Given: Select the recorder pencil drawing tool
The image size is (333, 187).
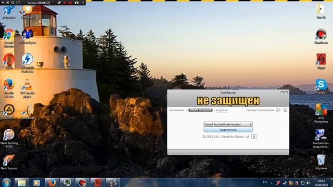Looking at the screenshot, I should point(59,3).
